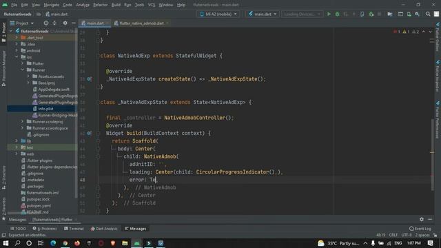This screenshot has height=248, width=441.
Task: Open Flutter Outline right sidebar button
Action: [x=438, y=37]
